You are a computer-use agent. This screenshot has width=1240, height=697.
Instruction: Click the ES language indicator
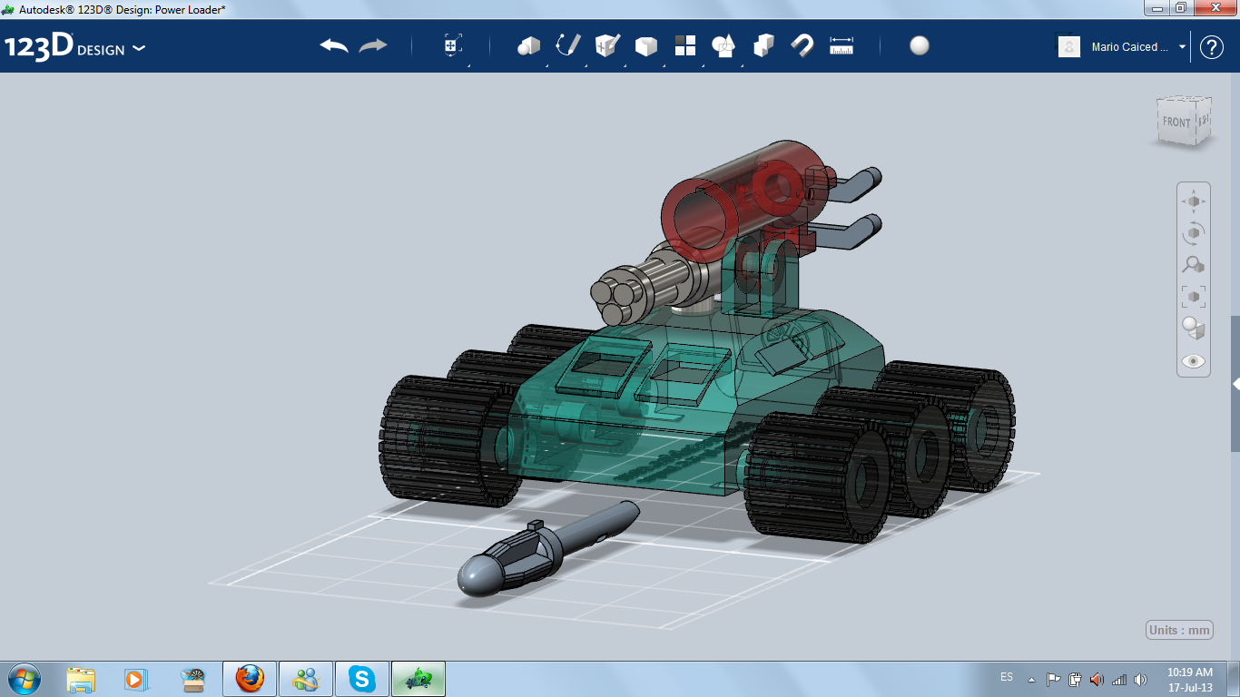click(1007, 677)
